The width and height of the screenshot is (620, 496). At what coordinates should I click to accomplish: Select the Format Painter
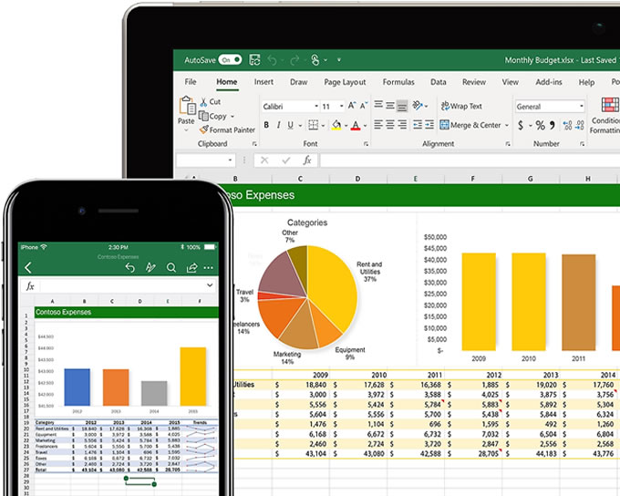227,129
